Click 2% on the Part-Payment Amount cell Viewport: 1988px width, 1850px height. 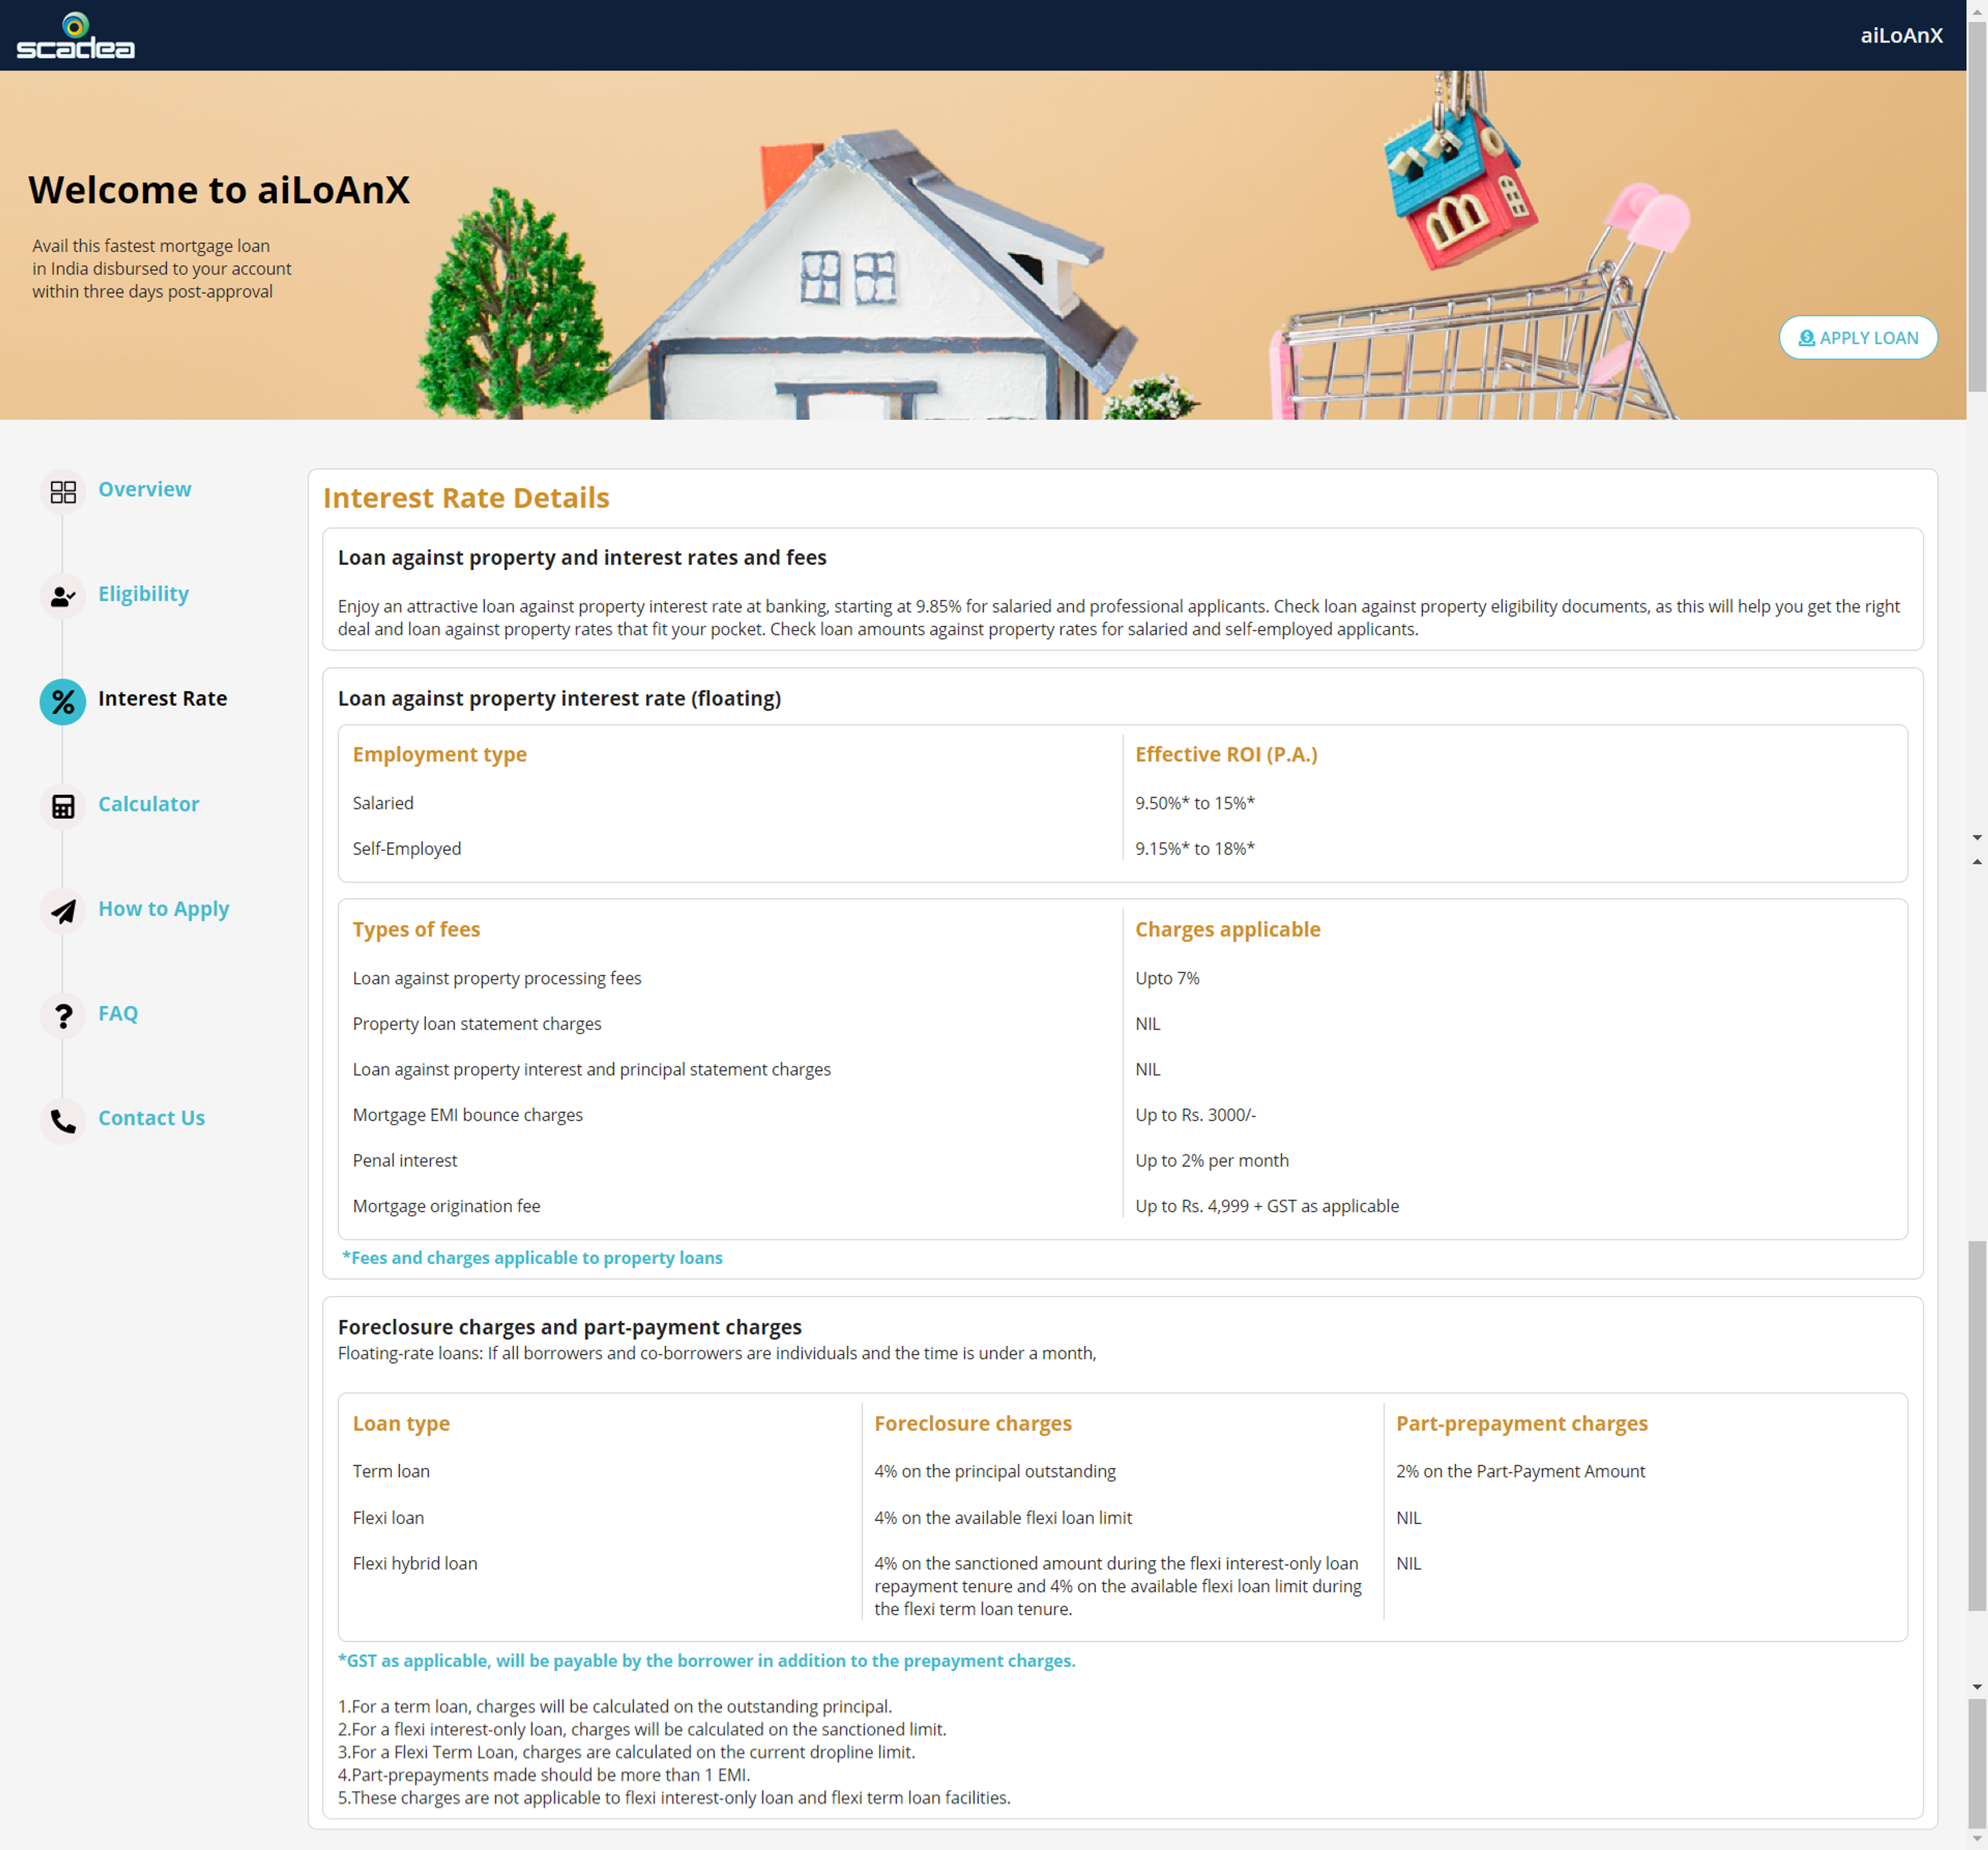click(x=1520, y=1471)
